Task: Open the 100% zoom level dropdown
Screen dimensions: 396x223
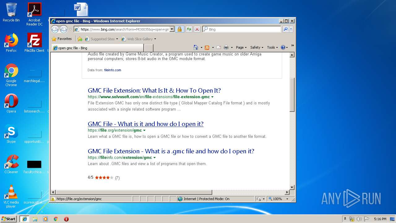Action: coord(287,199)
